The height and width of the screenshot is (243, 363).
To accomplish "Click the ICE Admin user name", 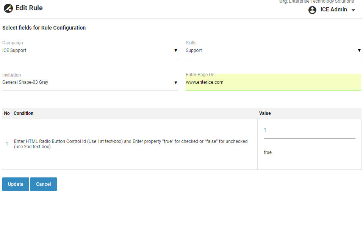I will (x=333, y=10).
